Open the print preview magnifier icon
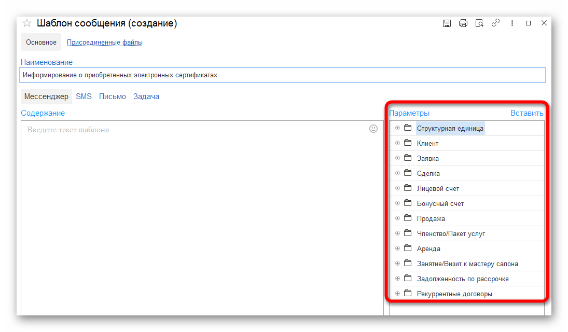Screen dimensions: 568x332 click(x=479, y=23)
